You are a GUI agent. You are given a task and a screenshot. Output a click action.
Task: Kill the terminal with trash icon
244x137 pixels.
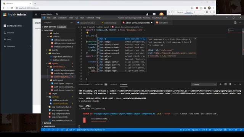coord(230,84)
